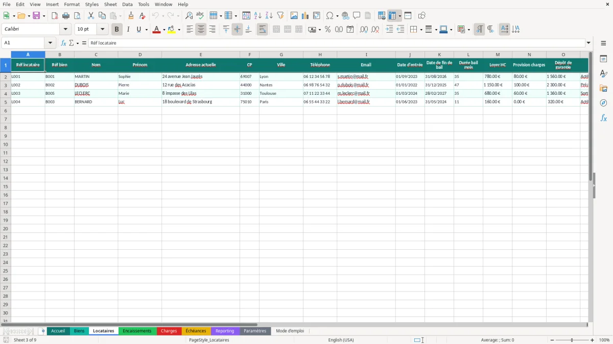Screen dimensions: 613x344
Task: Insert a chart
Action: (305, 16)
